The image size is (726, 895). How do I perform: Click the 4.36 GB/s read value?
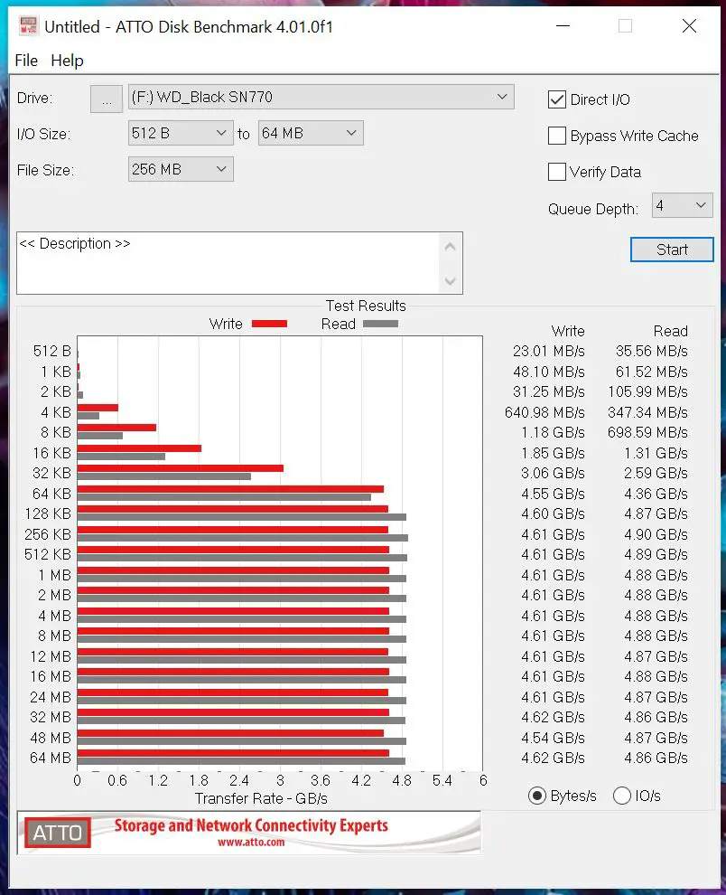656,494
